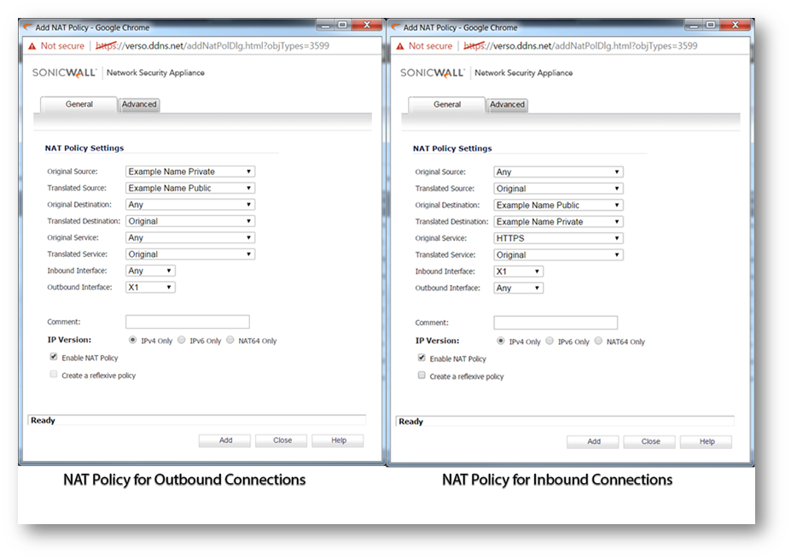Click Add button in outbound policy window

(225, 440)
